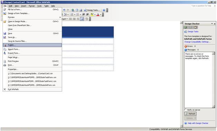Click the bulleted list icon
The image size is (217, 131).
[x=78, y=15]
